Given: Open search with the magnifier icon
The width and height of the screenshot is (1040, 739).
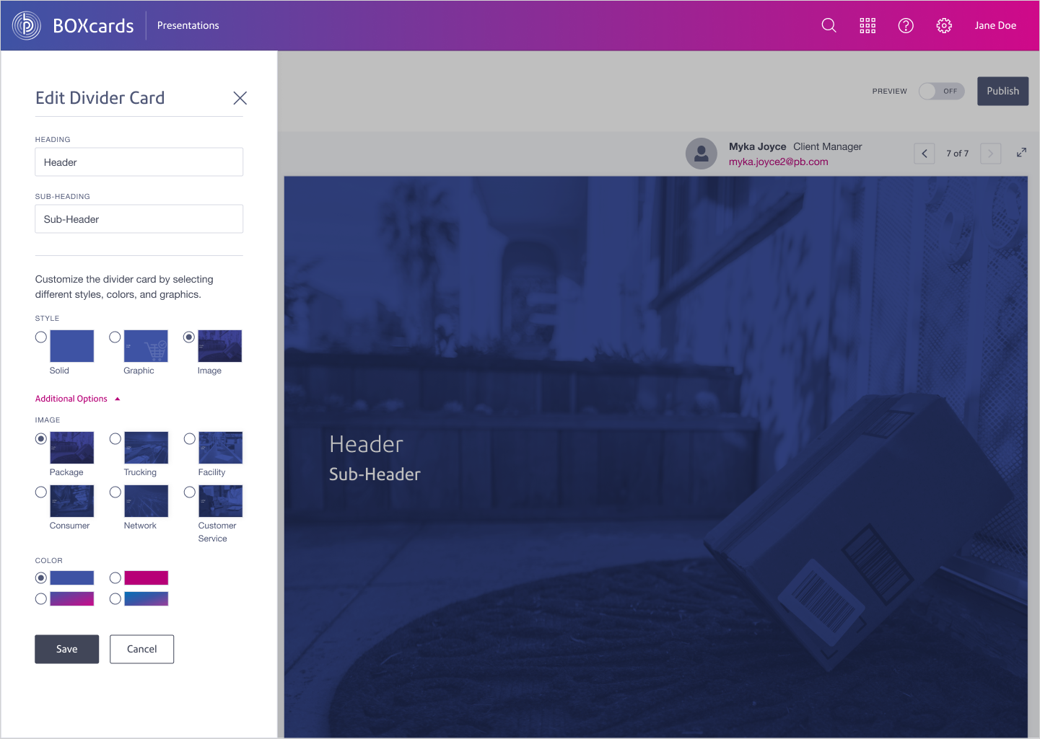Looking at the screenshot, I should 829,25.
